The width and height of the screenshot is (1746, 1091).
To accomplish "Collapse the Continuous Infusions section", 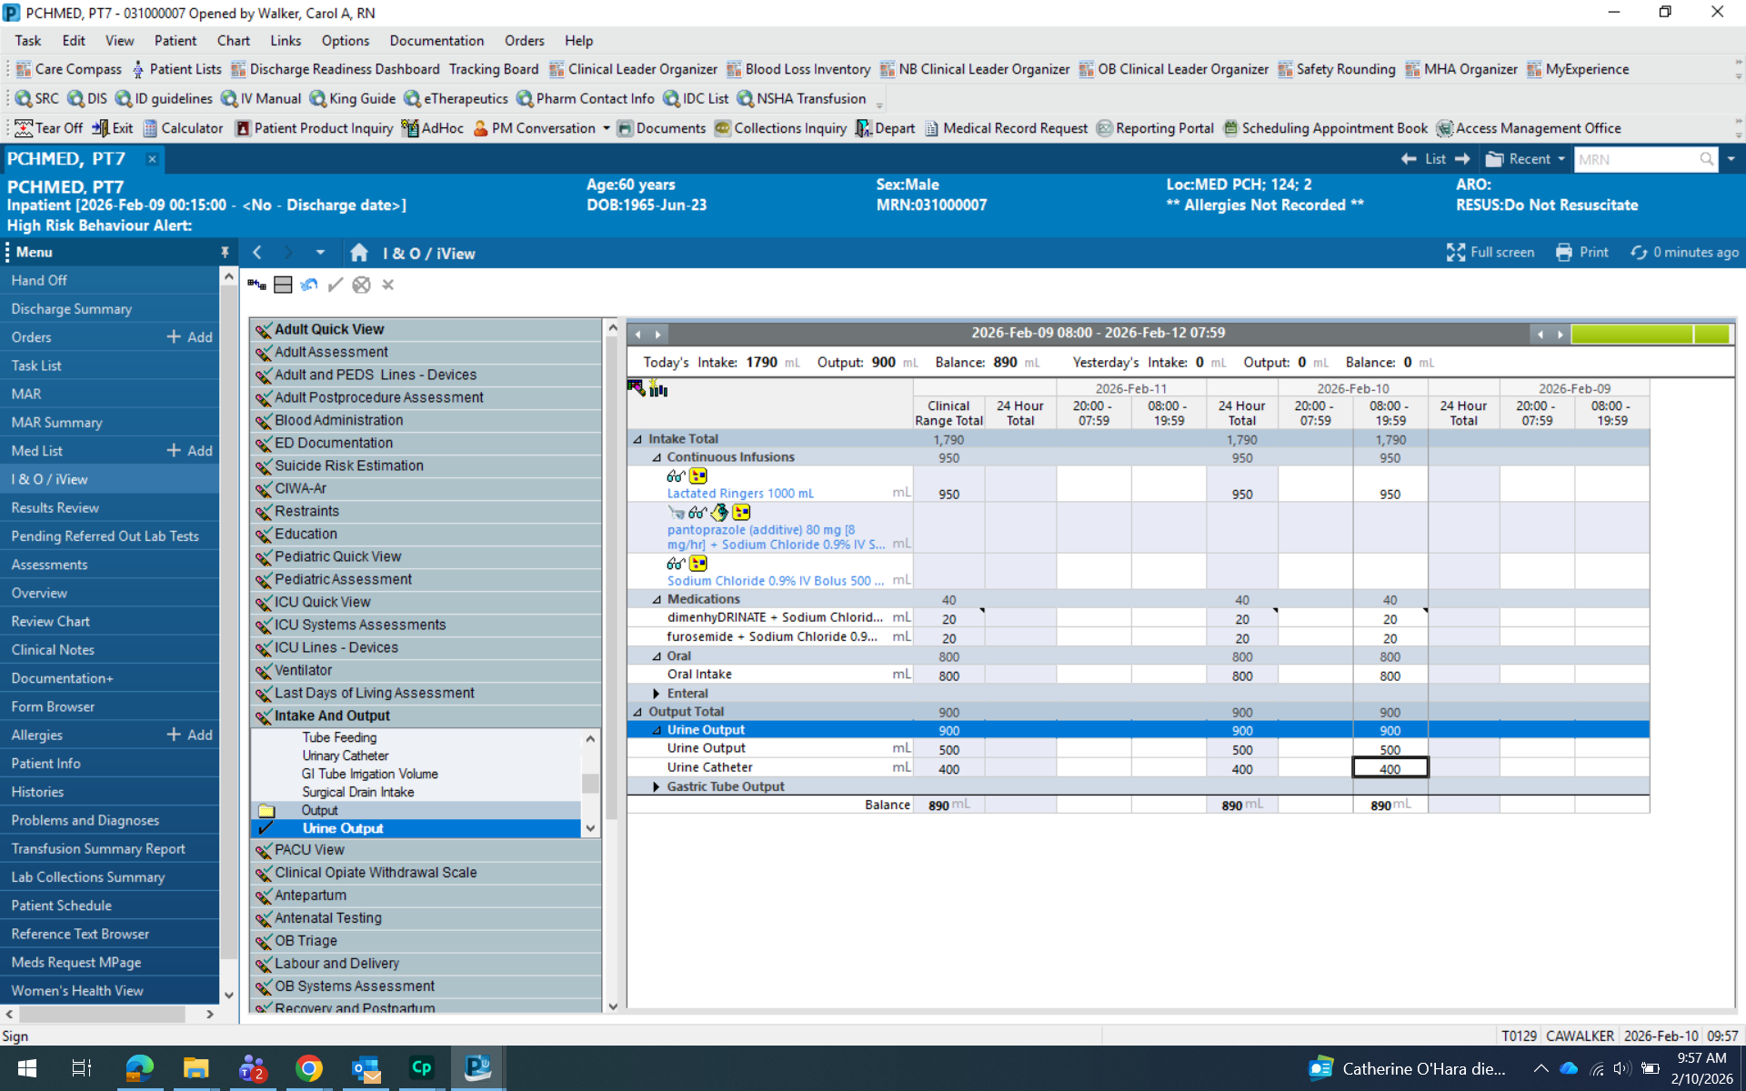I will [657, 457].
